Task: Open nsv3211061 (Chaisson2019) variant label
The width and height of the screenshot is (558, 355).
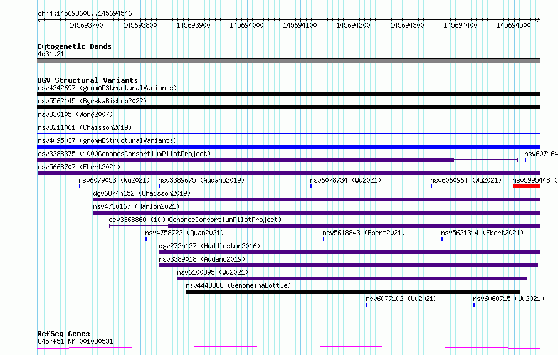Action: 85,127
